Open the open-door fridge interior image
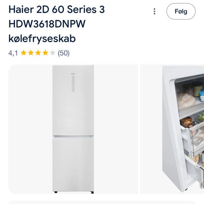204x204 pixels. pyautogui.click(x=172, y=129)
